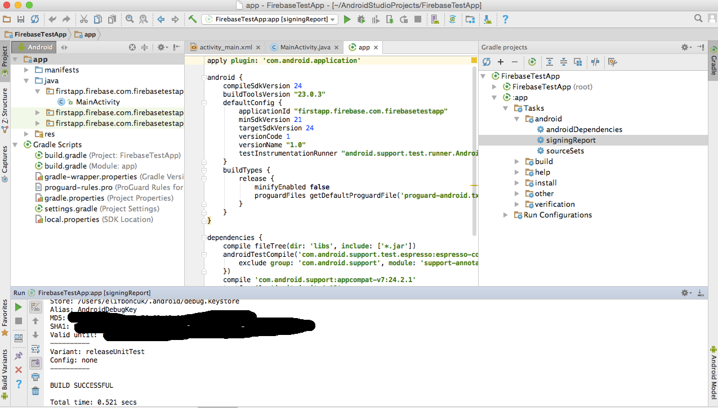718x408 pixels.
Task: Switch to the MainActivity.java tab
Action: (305, 47)
